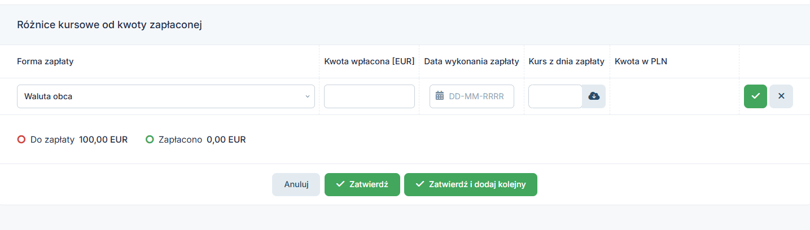Open the Forma zapłaty dropdown showing Waluta obca
This screenshot has width=810, height=230.
point(166,96)
